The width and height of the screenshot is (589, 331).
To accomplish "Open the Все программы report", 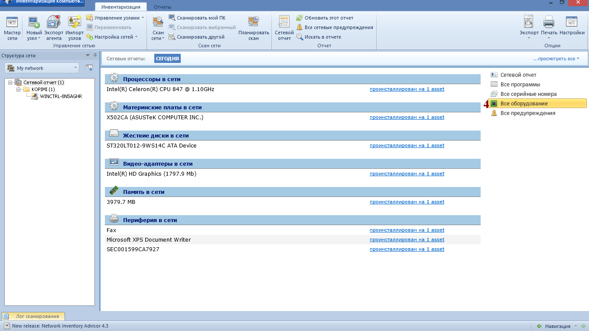I will [x=520, y=85].
